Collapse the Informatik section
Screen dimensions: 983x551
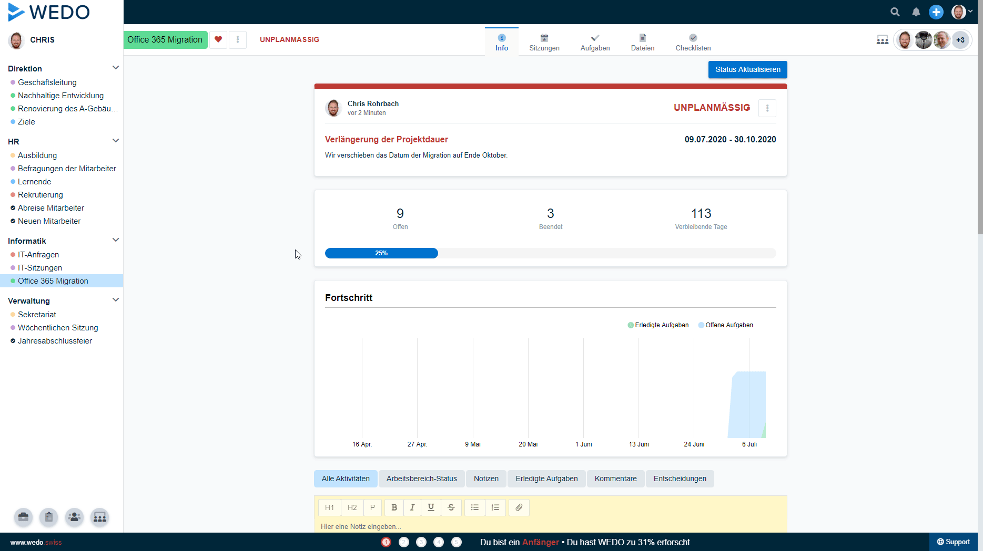tap(116, 240)
